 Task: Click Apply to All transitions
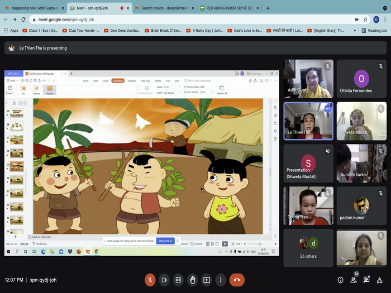coord(222,90)
